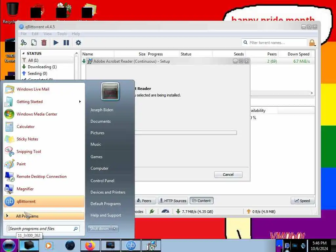
Task: Open Sticky Notes from Start menu
Action: click(44, 139)
